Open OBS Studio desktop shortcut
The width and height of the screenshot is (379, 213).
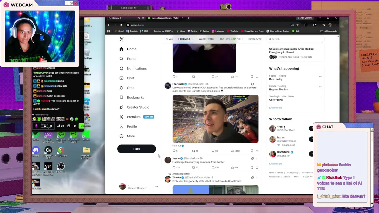point(61,168)
